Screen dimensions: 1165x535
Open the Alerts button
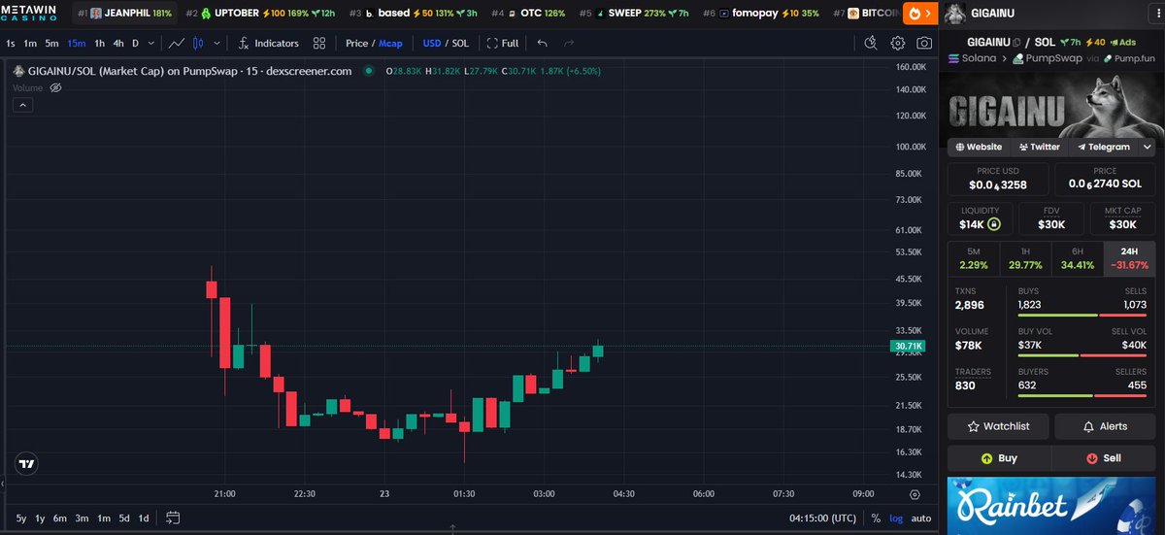pos(1105,426)
